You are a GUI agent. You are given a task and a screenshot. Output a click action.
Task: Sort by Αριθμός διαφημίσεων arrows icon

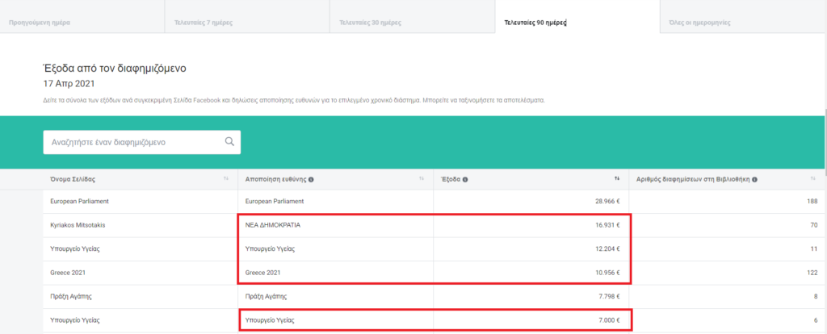(812, 179)
